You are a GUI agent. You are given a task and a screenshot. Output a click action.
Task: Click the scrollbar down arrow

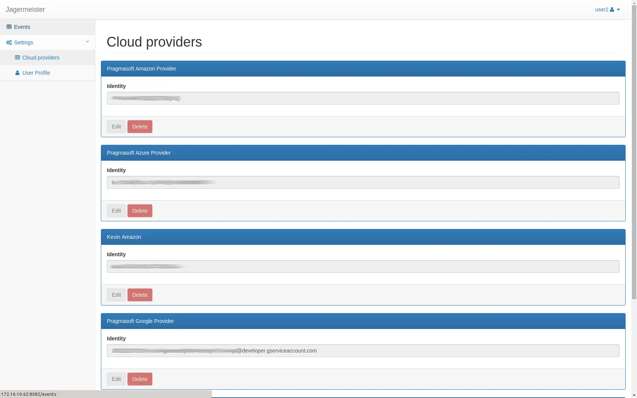tap(634, 395)
